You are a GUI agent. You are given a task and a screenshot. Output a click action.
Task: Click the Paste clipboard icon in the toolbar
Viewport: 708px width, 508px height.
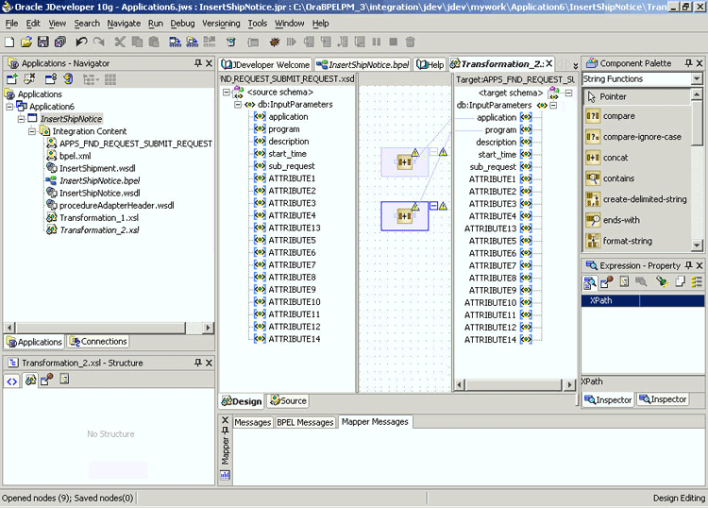click(154, 42)
